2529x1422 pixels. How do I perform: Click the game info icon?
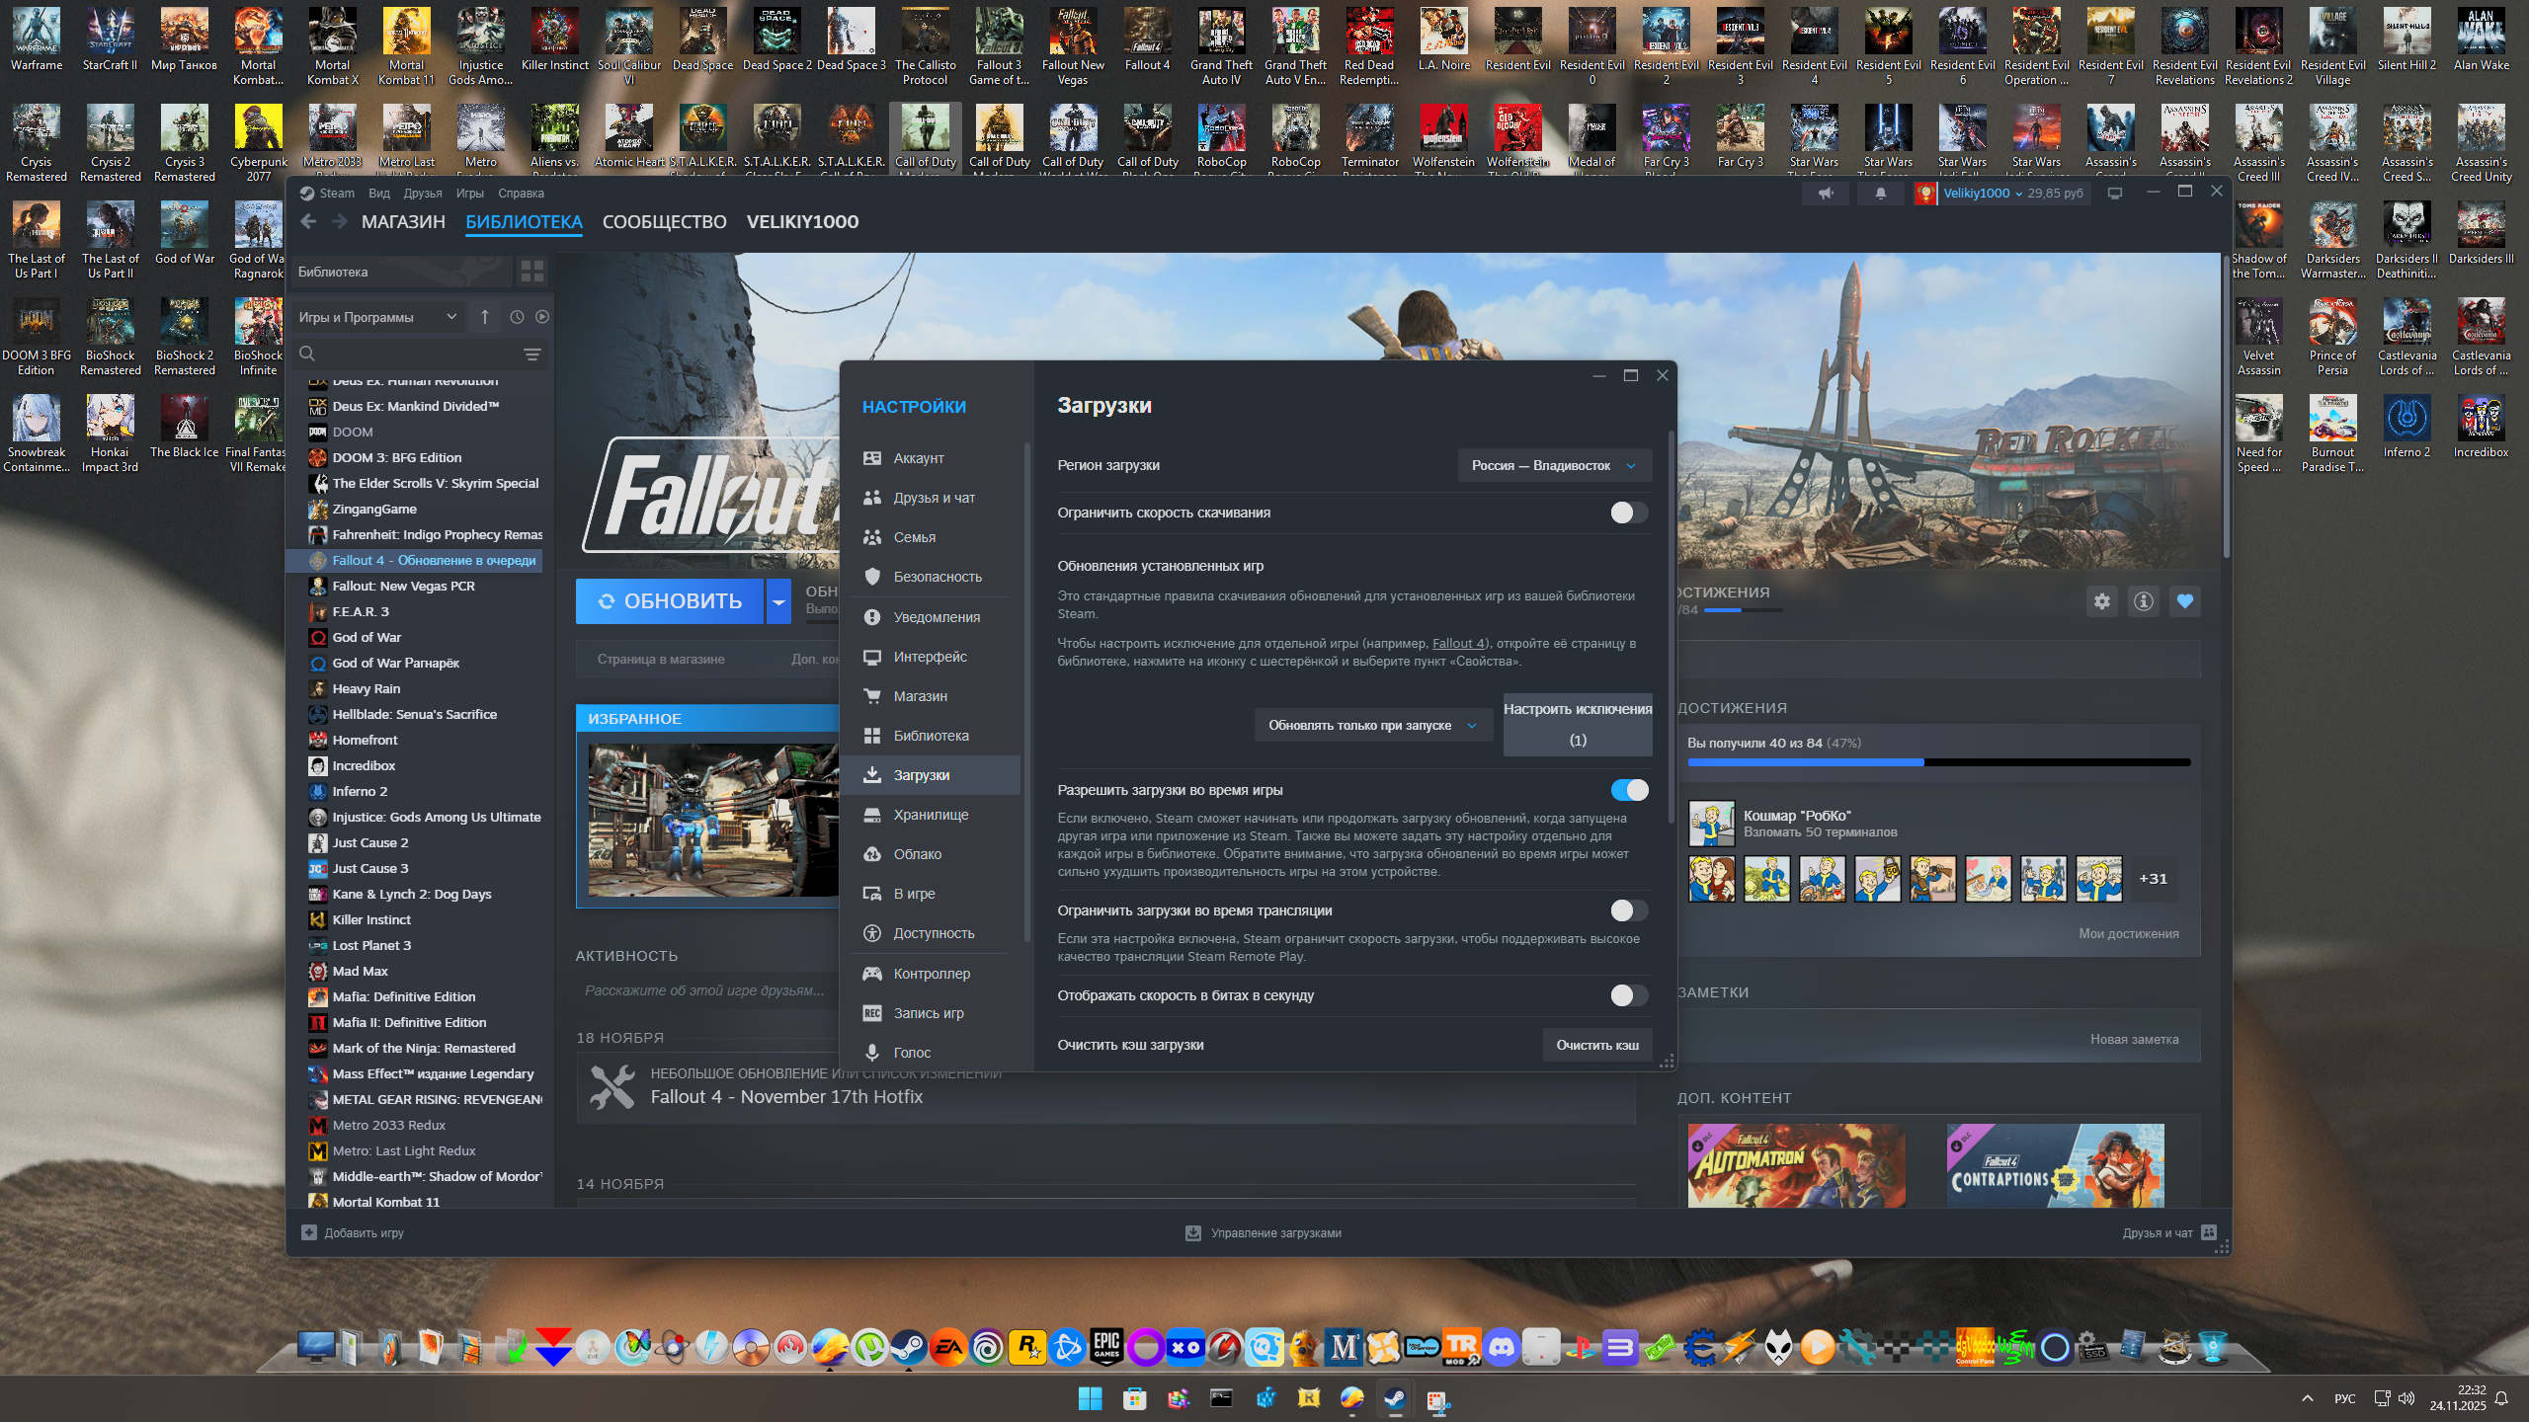2143,601
